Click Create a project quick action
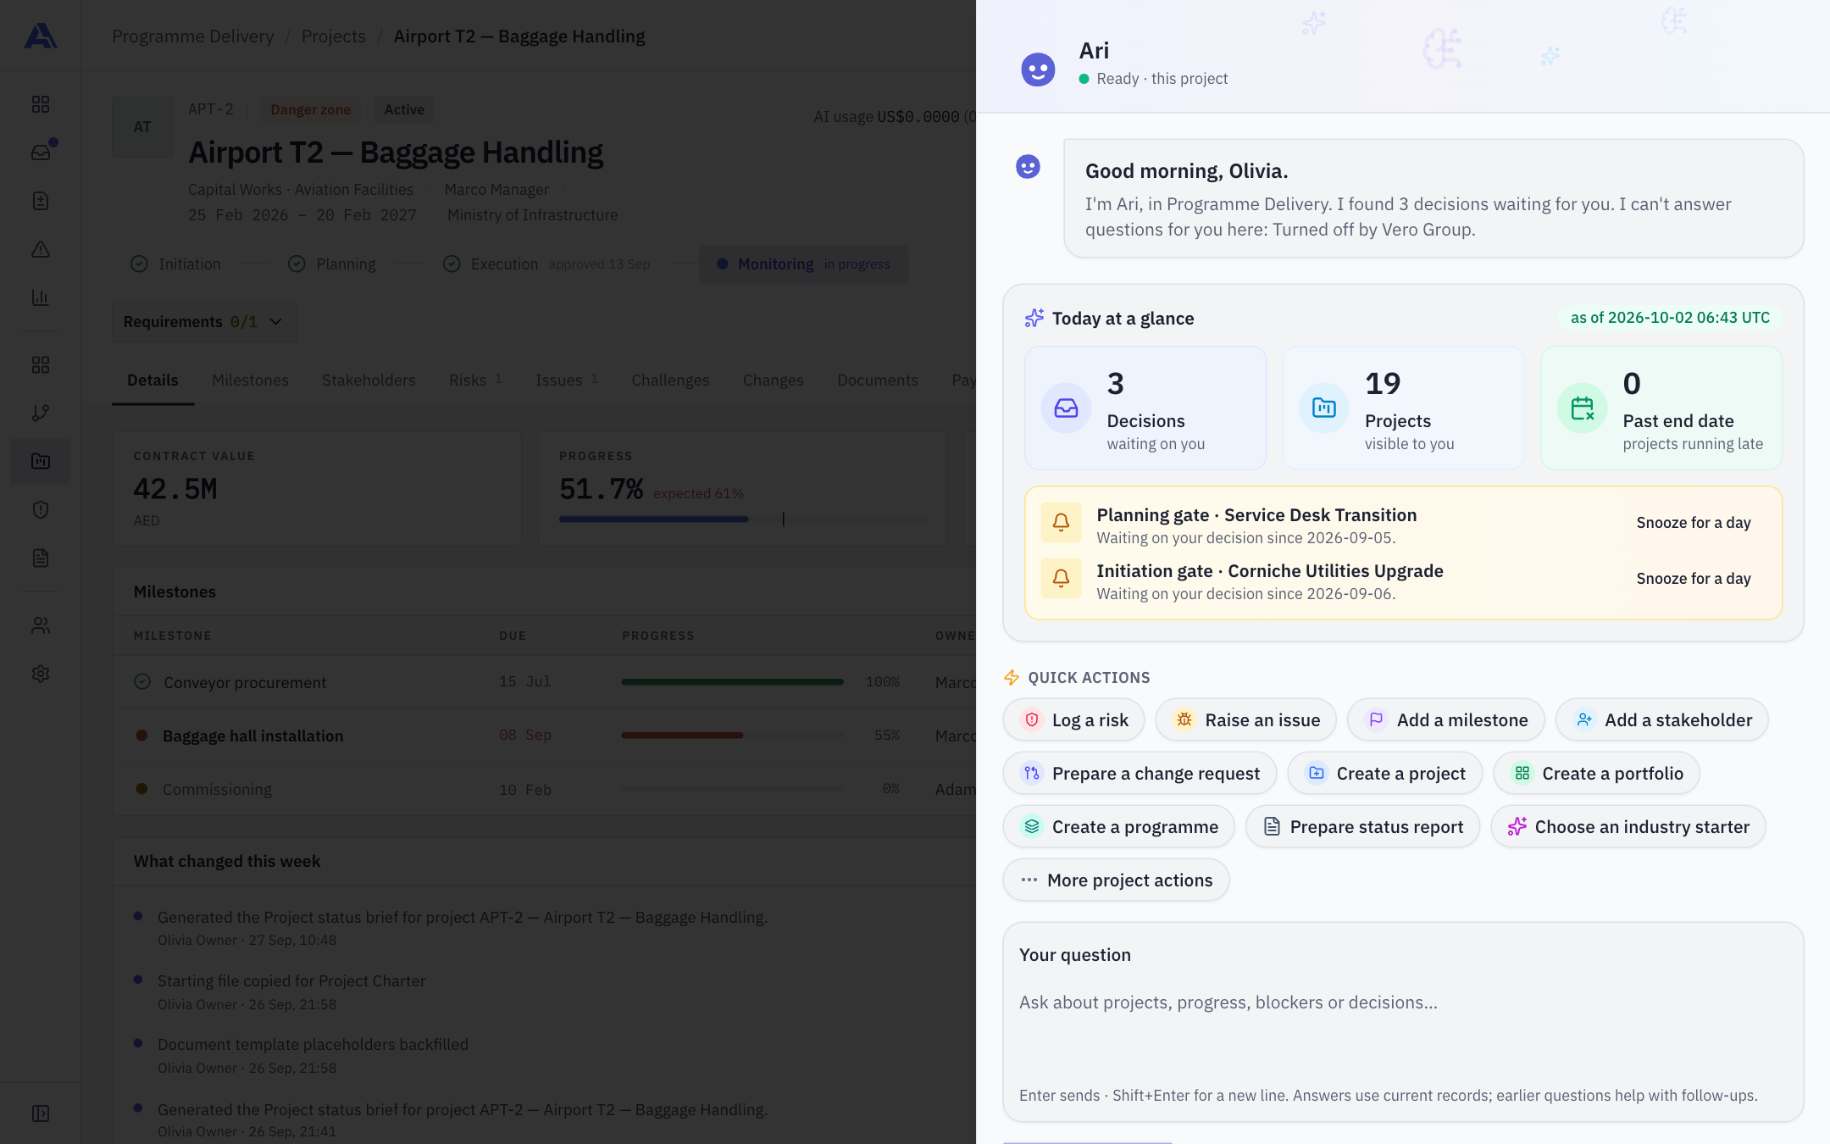This screenshot has height=1144, width=1830. pos(1385,774)
